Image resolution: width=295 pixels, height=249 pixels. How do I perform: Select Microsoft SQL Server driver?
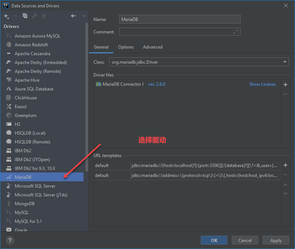[x=42, y=186]
